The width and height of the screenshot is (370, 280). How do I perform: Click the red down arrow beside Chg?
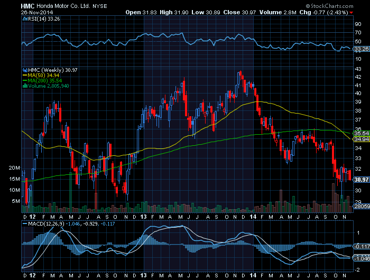click(x=351, y=13)
